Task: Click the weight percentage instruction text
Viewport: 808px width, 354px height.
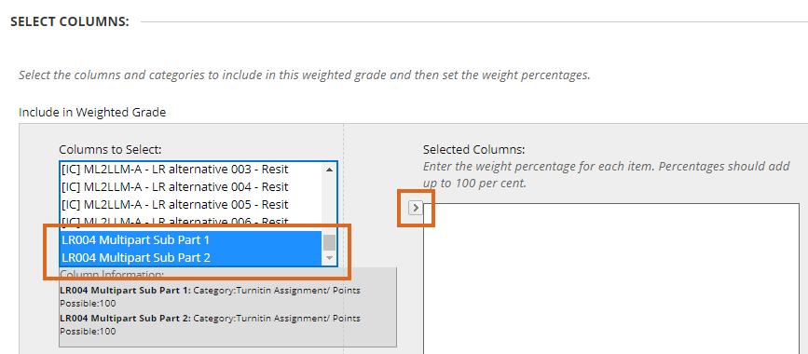Action: (606, 175)
